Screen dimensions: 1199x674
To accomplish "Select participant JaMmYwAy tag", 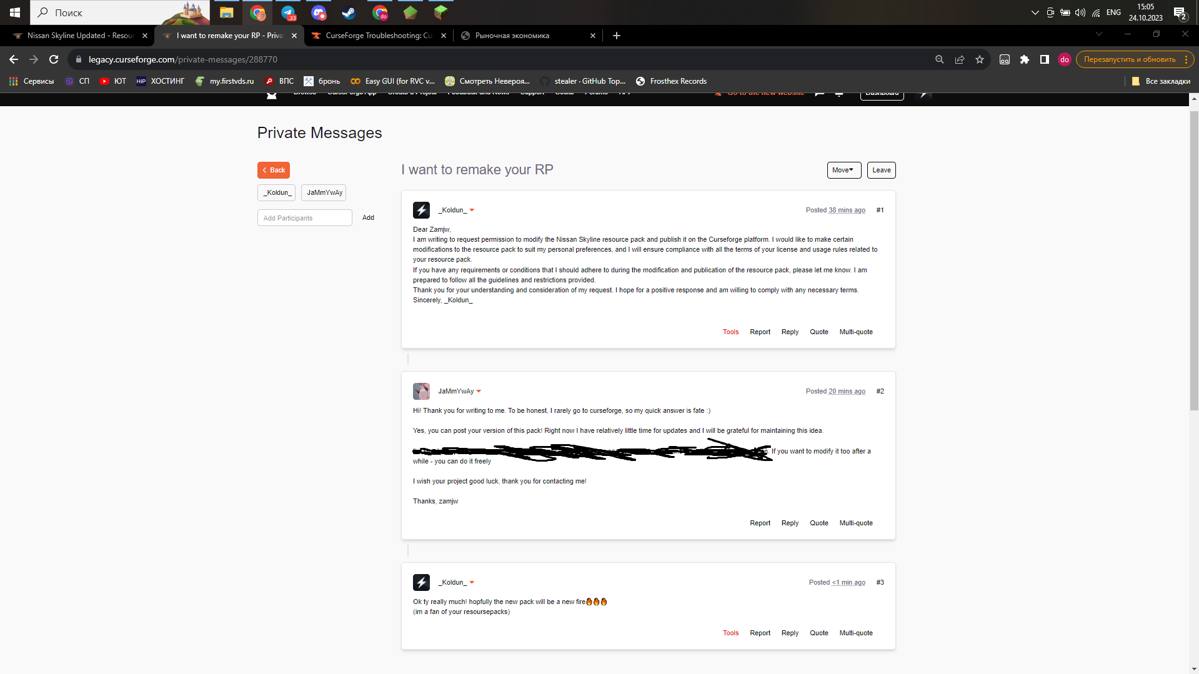I will click(324, 192).
